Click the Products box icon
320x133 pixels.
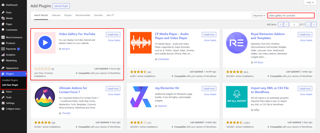3,43
